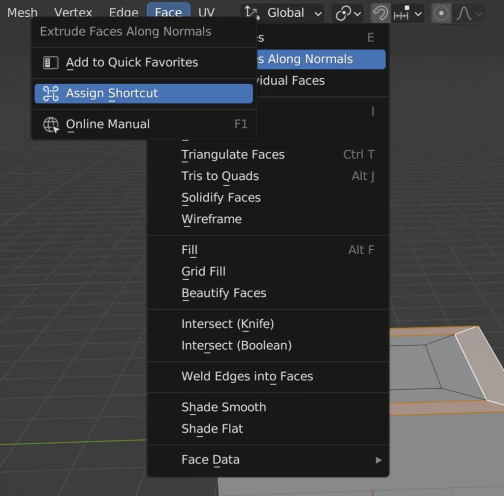Click the Quick Favorites panel icon
The width and height of the screenshot is (504, 496).
pos(51,63)
